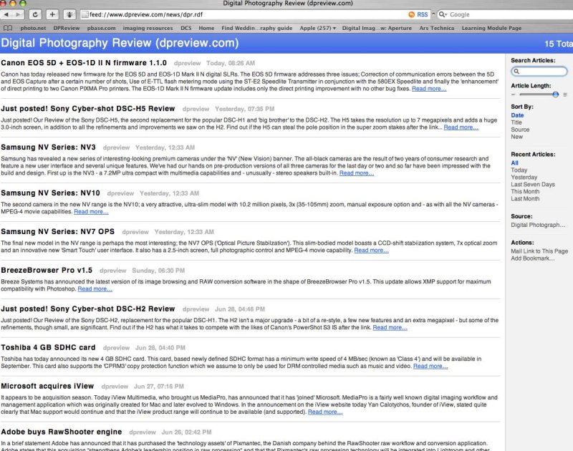Open the BreezeBrowser Pro v1.5 headline

[47, 270]
